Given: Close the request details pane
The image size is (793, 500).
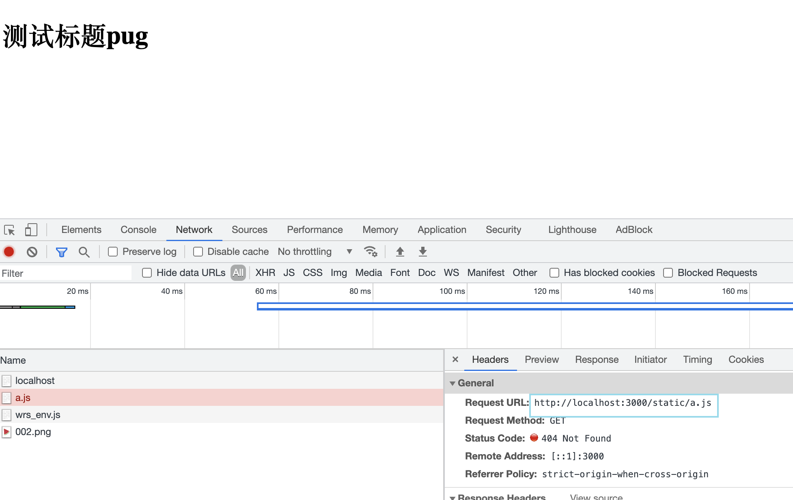Looking at the screenshot, I should 455,359.
